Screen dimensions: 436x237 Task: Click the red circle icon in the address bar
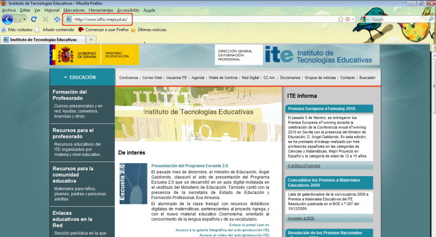click(x=348, y=19)
